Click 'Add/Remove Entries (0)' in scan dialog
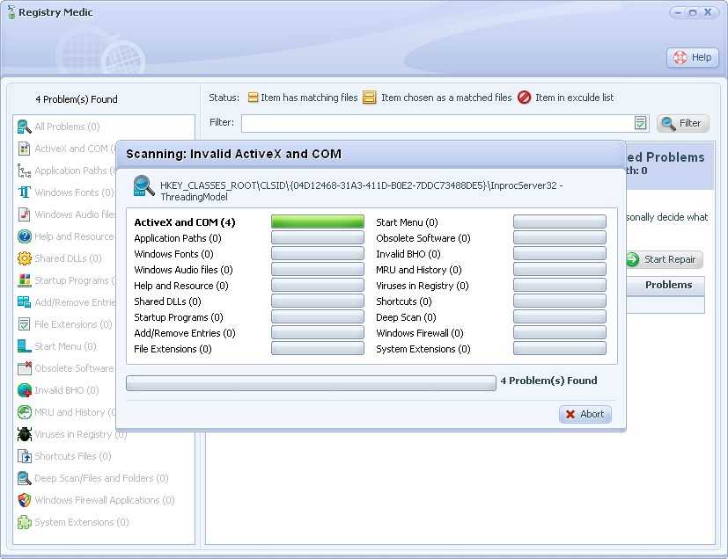Screen dimensions: 728x559 point(184,333)
